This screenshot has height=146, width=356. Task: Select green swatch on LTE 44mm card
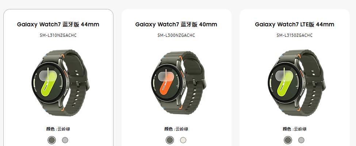pyautogui.click(x=288, y=140)
